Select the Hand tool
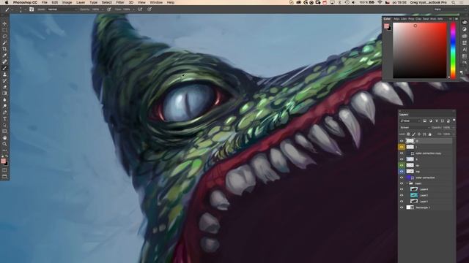Image resolution: width=469 pixels, height=263 pixels. coord(4,137)
